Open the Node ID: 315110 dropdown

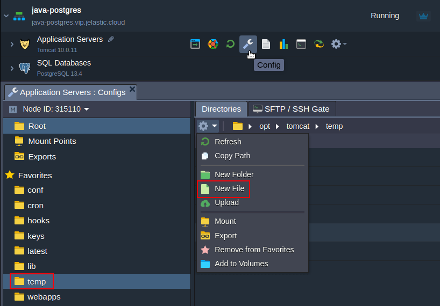[56, 109]
